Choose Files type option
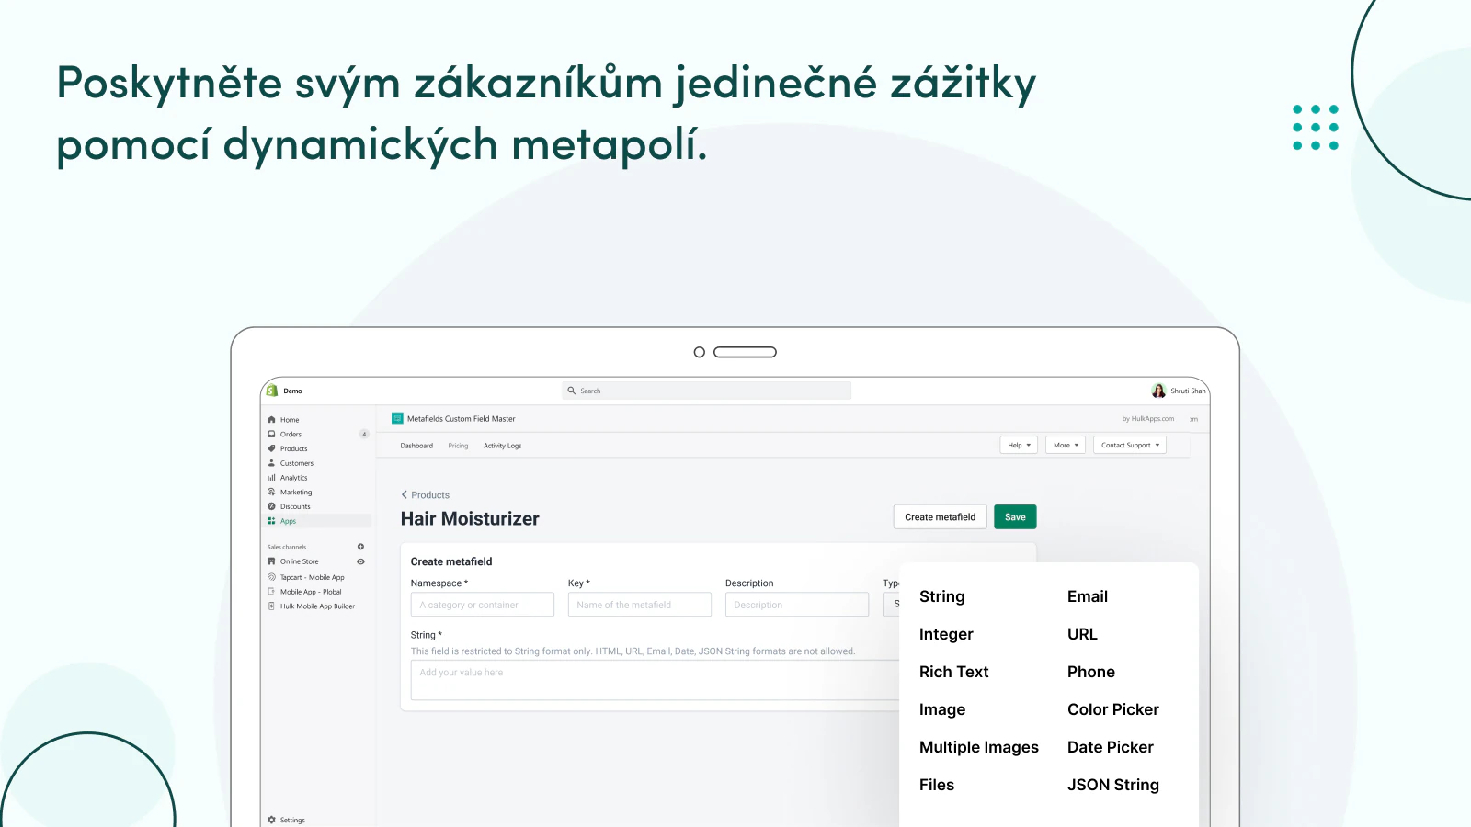The image size is (1471, 827). point(937,785)
